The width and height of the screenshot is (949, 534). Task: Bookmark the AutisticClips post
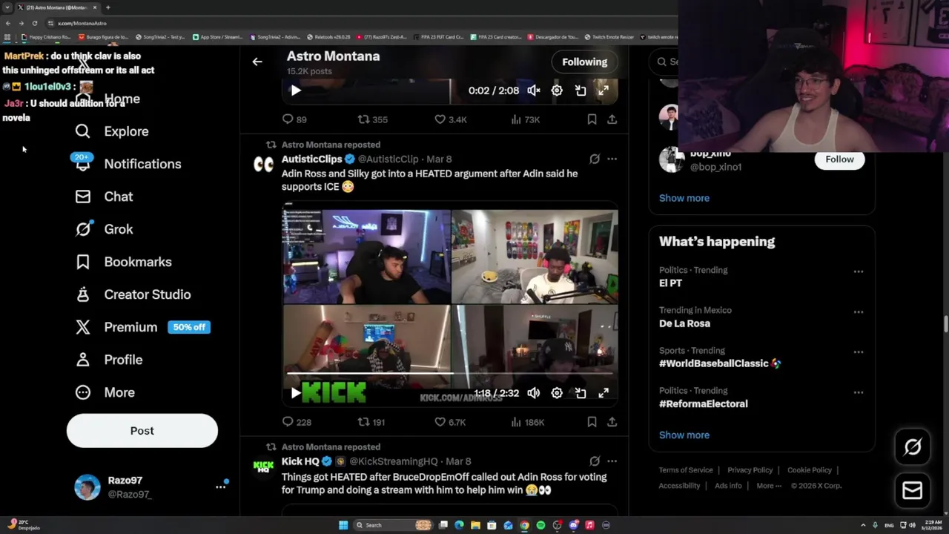[592, 421]
